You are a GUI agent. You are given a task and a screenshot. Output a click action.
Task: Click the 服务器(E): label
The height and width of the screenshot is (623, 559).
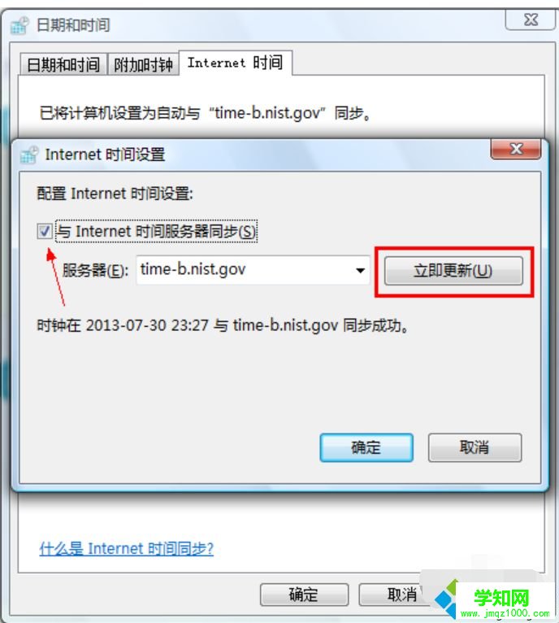coord(95,271)
